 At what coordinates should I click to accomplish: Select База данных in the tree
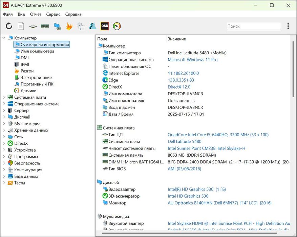pyautogui.click(x=26, y=176)
